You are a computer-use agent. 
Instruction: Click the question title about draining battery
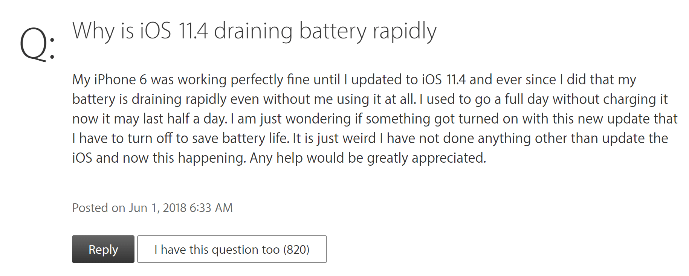[x=254, y=31]
